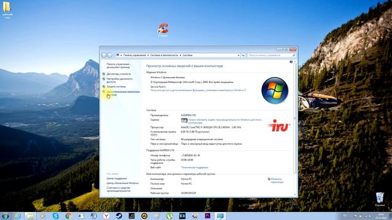The height and width of the screenshot is (220, 392).
Task: Open Yandex Browser from the taskbar
Action: tap(106, 216)
